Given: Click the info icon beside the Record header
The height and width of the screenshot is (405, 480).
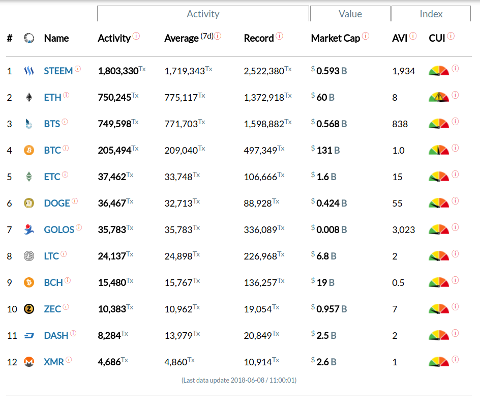Looking at the screenshot, I should [x=280, y=36].
